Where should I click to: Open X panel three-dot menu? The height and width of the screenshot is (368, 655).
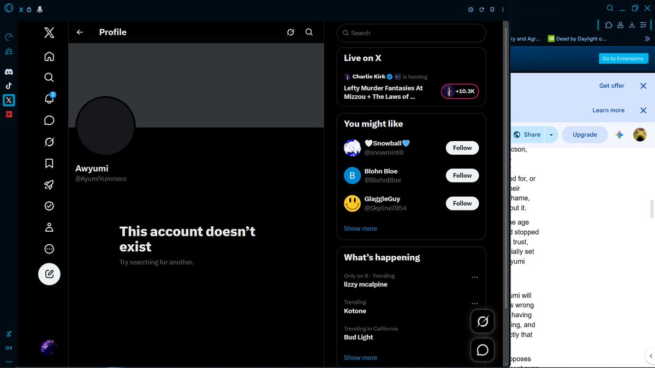(503, 9)
